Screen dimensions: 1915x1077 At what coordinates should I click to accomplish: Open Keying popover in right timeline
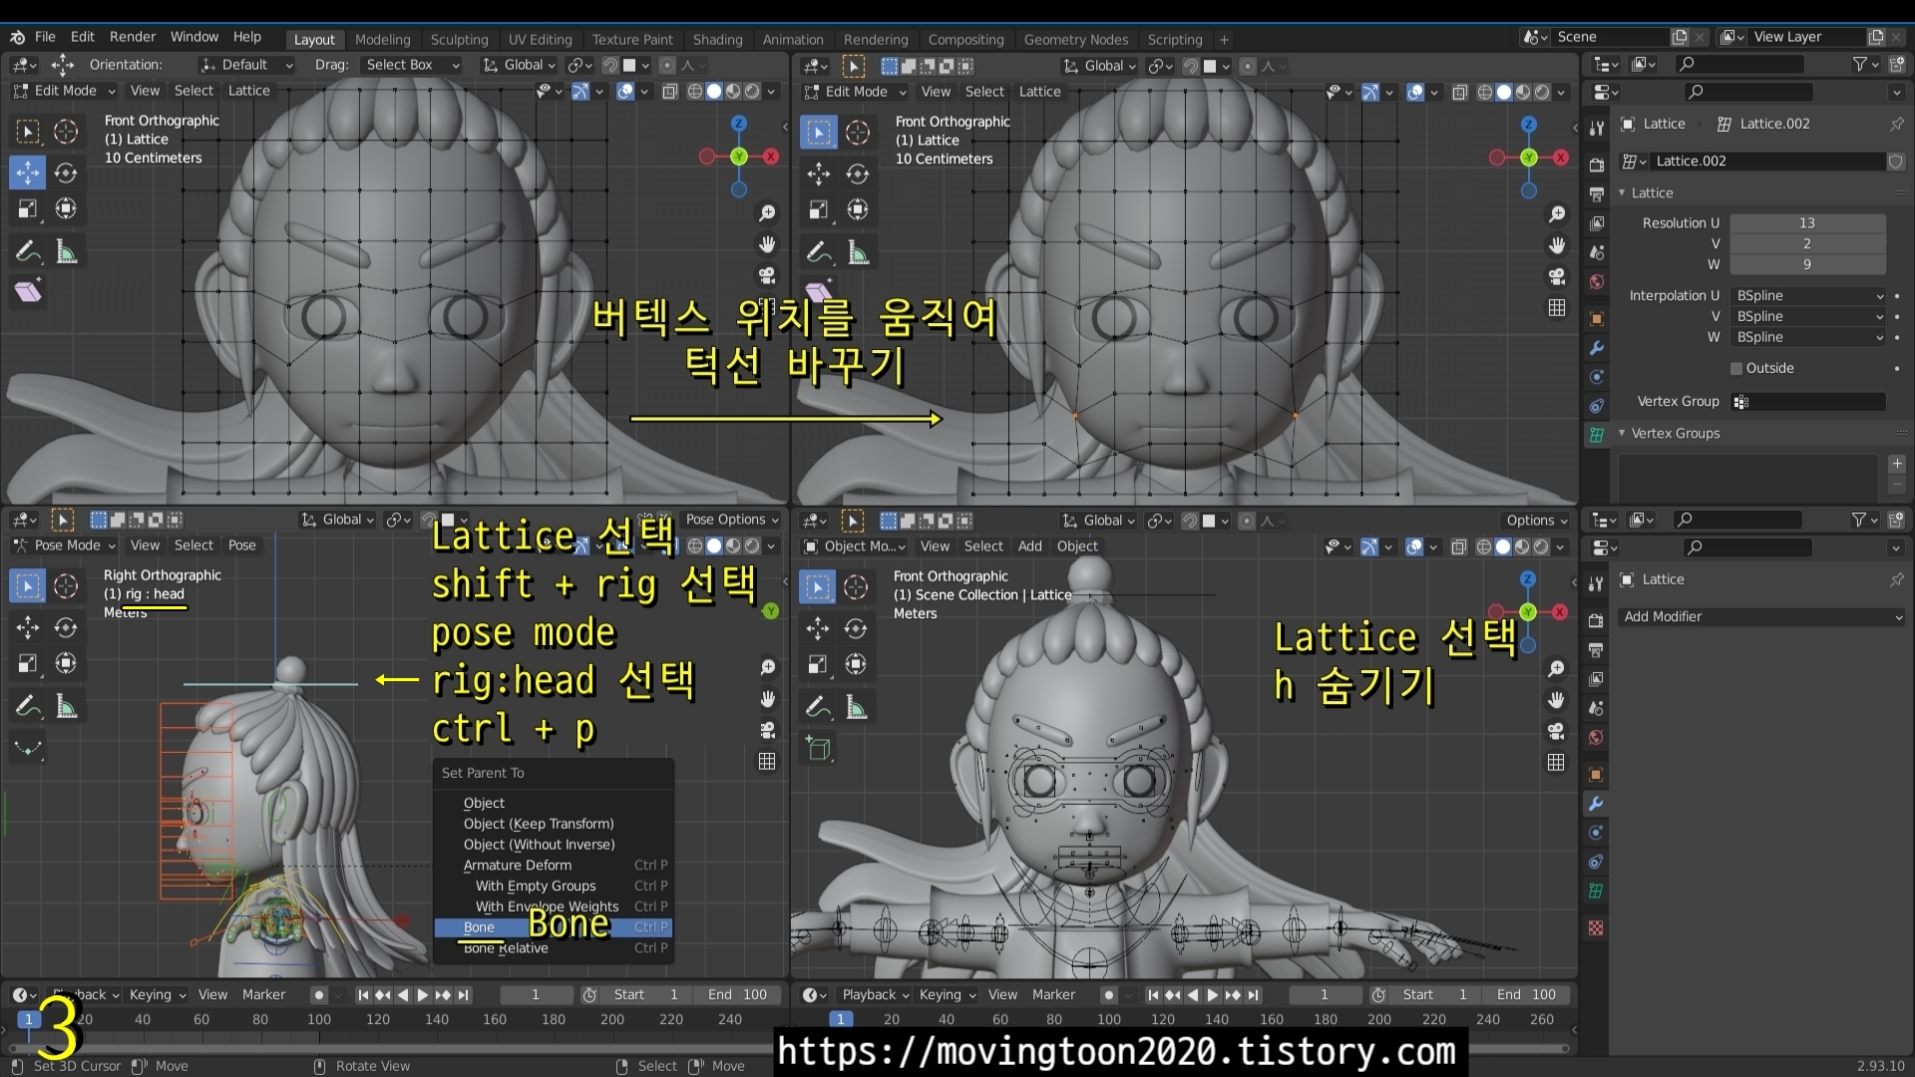(947, 994)
